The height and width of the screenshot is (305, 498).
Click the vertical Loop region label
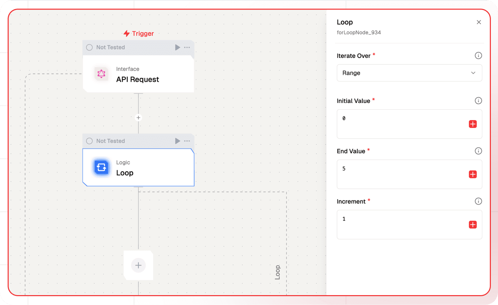(277, 272)
